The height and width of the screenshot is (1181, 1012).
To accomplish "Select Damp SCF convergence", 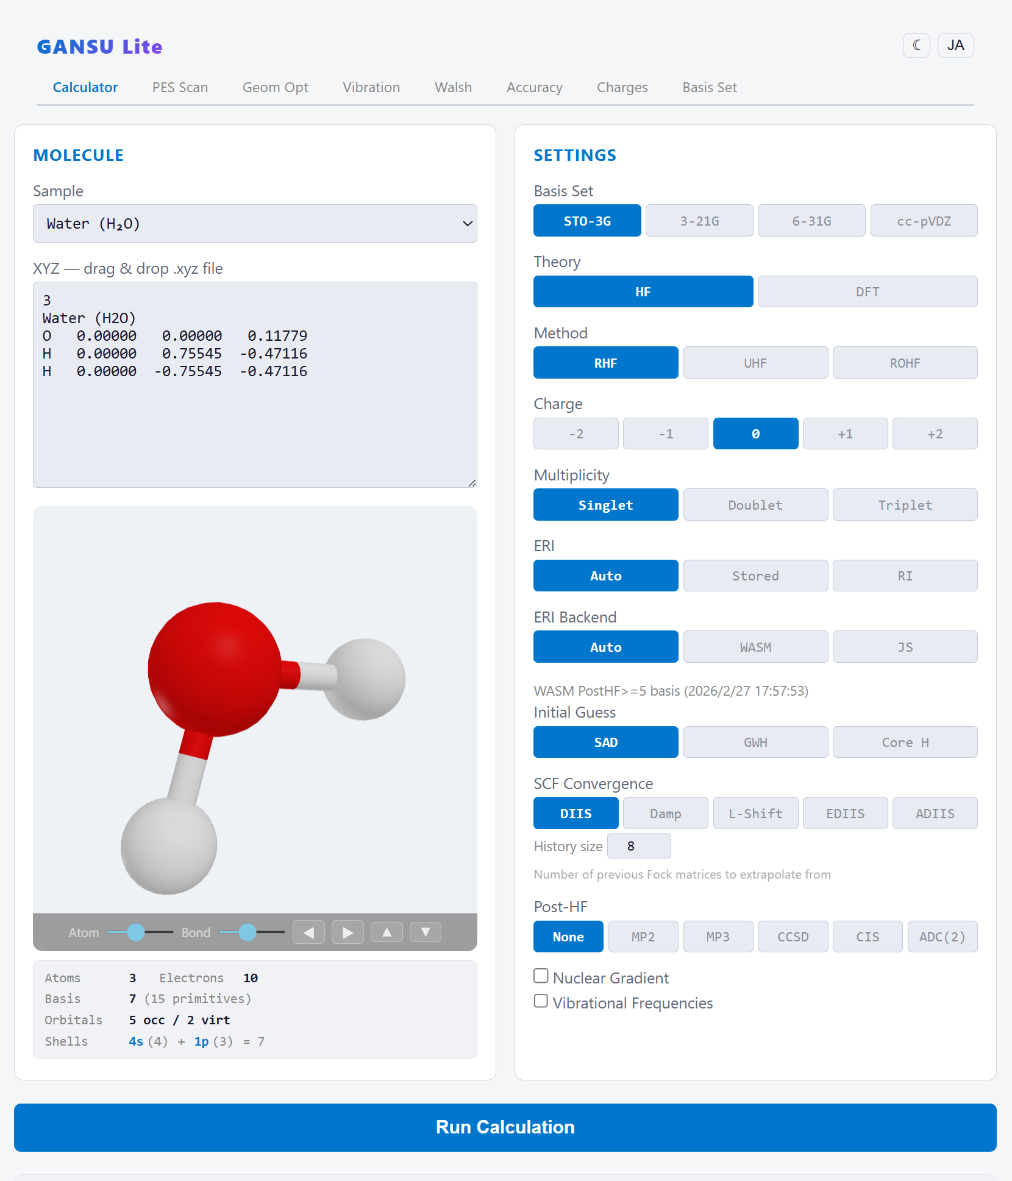I will click(x=666, y=813).
